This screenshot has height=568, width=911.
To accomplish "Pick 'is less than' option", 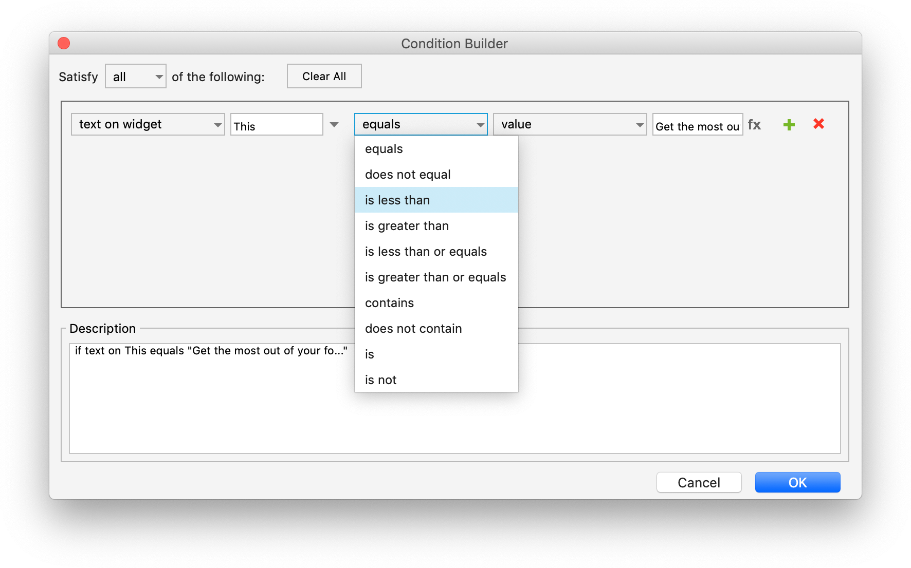I will pos(436,200).
